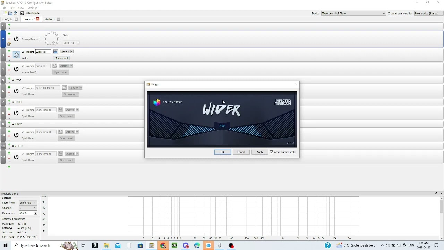The image size is (444, 250).
Task: Remove the Wider plugin in row 3
Action: click(9, 56)
